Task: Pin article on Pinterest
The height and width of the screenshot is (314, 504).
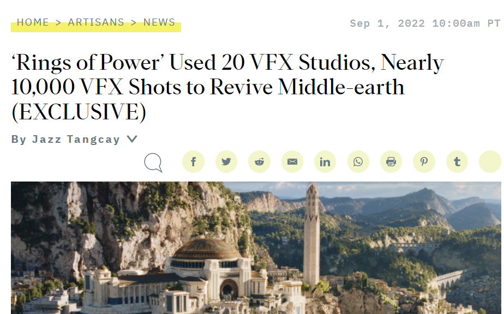Action: click(x=424, y=162)
